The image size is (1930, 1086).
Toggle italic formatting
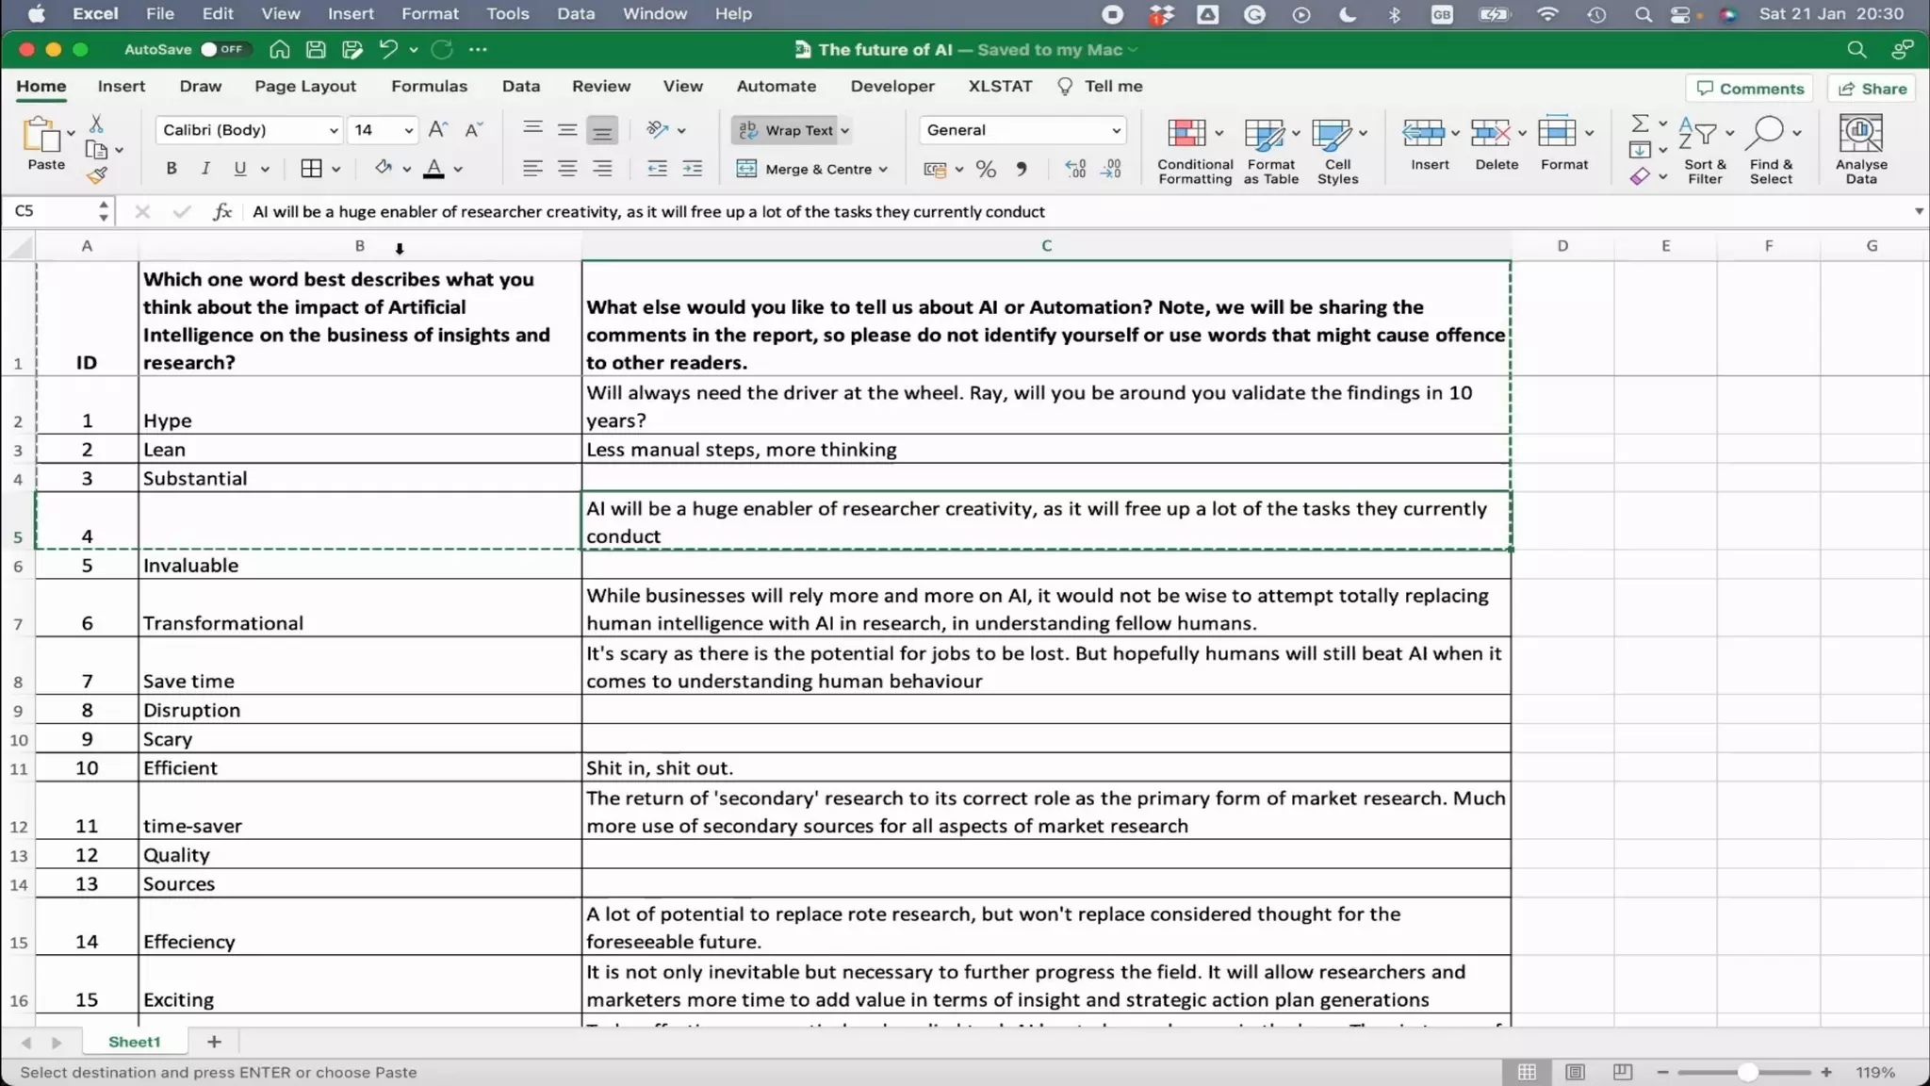tap(205, 169)
